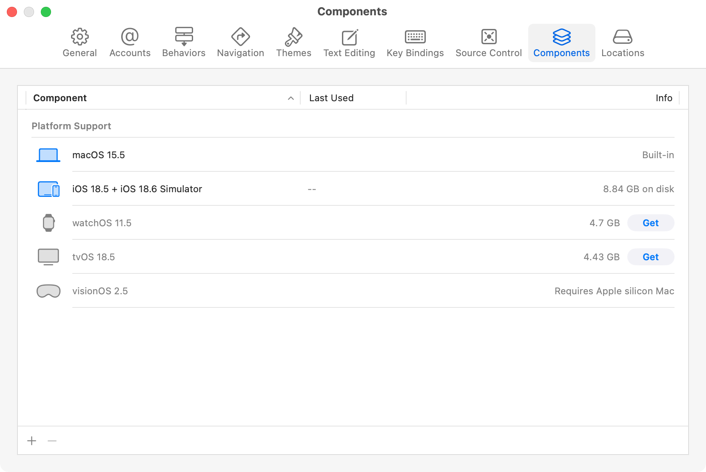The height and width of the screenshot is (472, 706).
Task: Select the visionOS 2.5 row text
Action: (100, 291)
